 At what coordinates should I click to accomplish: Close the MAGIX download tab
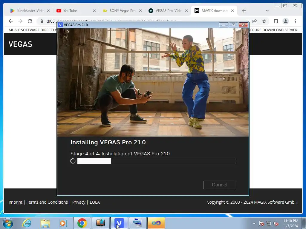(232, 11)
